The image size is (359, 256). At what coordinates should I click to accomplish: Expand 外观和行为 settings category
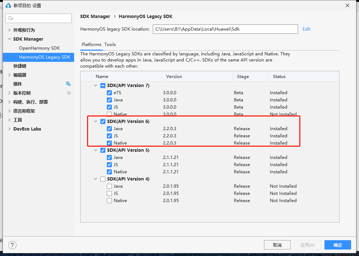(9, 30)
